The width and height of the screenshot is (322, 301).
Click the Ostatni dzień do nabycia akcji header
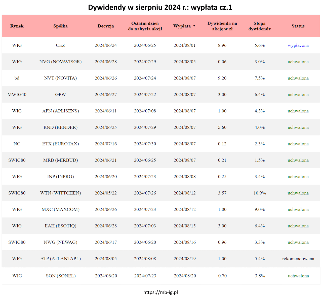coord(145,26)
